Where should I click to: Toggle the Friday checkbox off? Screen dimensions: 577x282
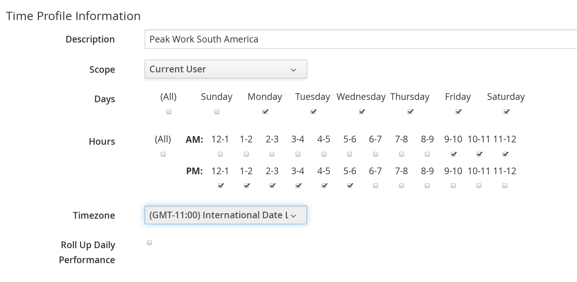(458, 112)
